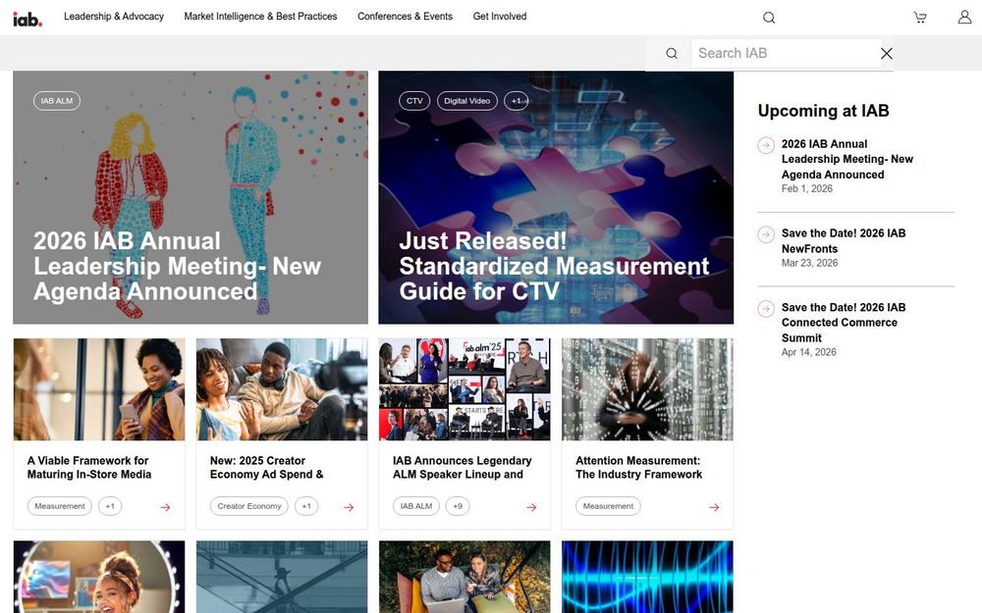The image size is (982, 613).
Task: Click the magnifier icon beside Search IAB field
Action: [672, 53]
